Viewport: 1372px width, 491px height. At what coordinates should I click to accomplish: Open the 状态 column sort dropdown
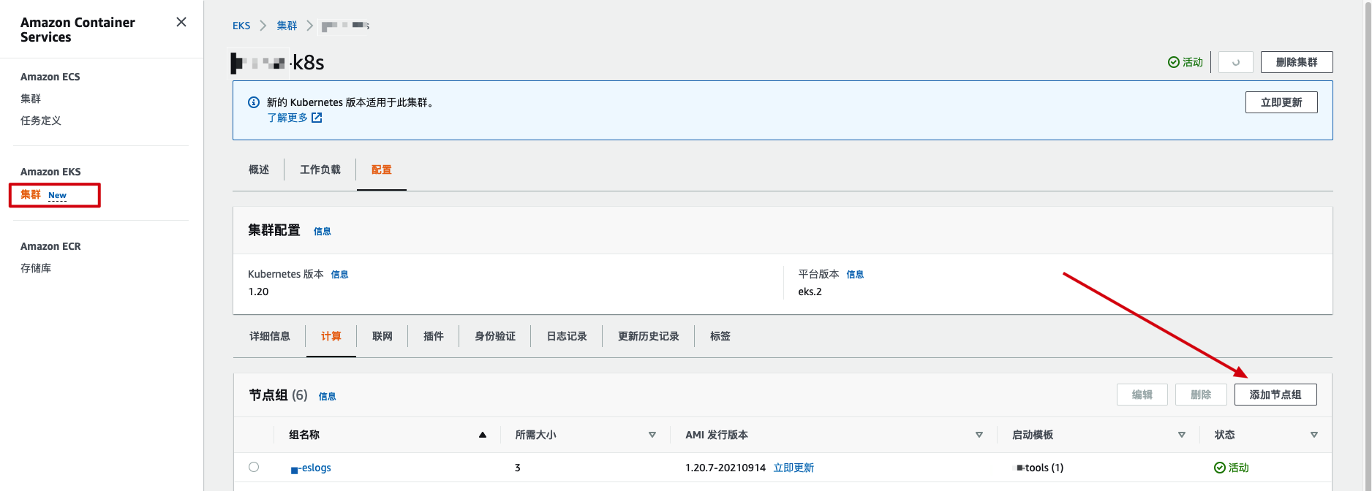pyautogui.click(x=1314, y=435)
